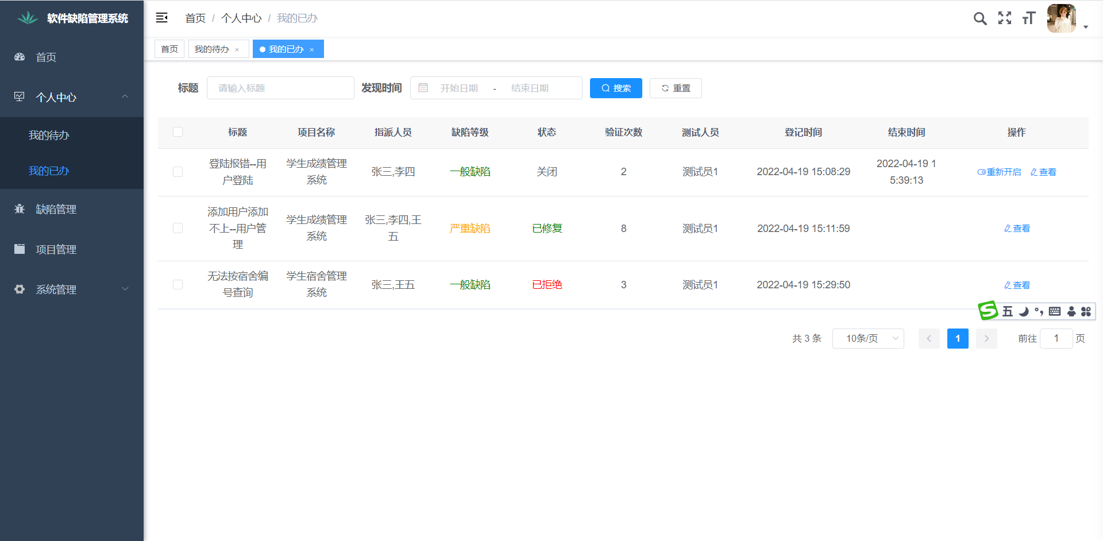Toggle the sidebar collapse hamburger icon
The height and width of the screenshot is (541, 1103).
pyautogui.click(x=162, y=18)
